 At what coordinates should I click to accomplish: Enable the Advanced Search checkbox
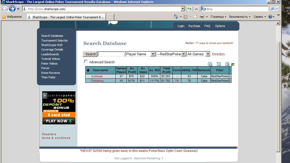[x=86, y=61]
